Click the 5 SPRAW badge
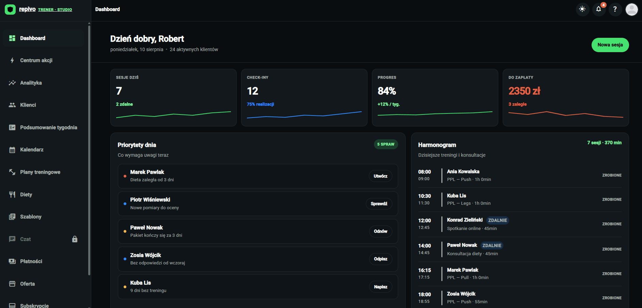This screenshot has height=308, width=642. pos(386,144)
